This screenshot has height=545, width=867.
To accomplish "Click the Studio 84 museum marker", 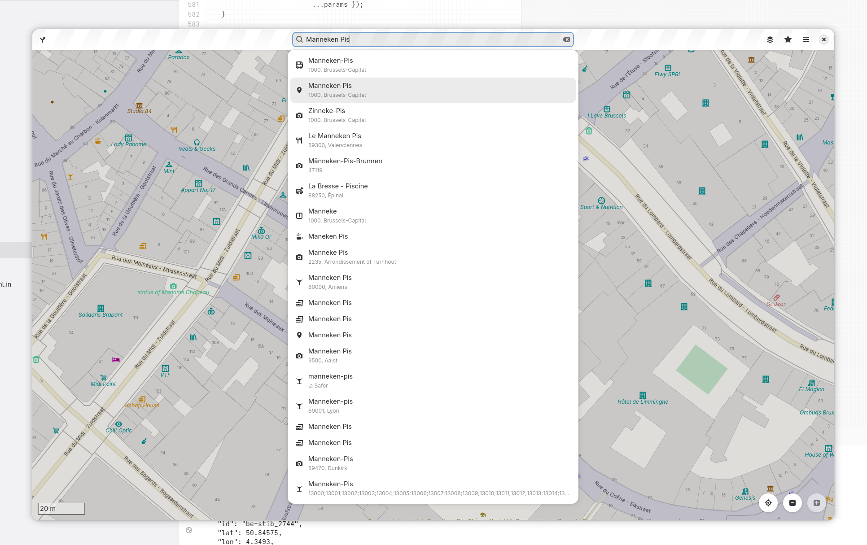I will point(139,108).
